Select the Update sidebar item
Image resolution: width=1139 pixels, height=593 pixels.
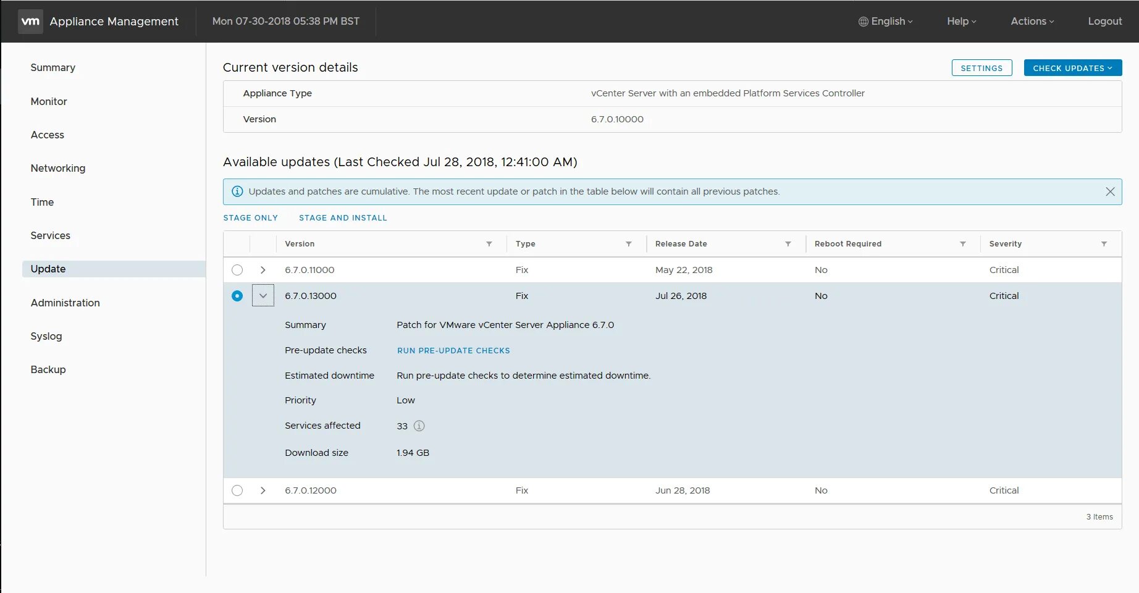[x=114, y=269]
